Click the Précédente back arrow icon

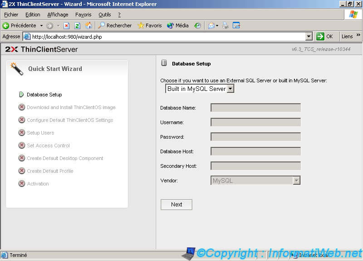point(6,25)
